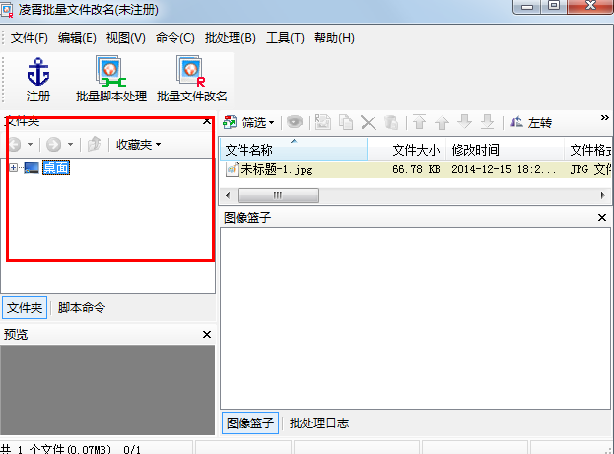The width and height of the screenshot is (614, 454).
Task: Click the 桌面 desktop computer icon
Action: [32, 168]
